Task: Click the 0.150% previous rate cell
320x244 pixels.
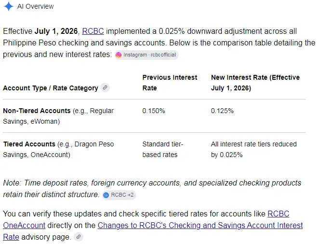Action: (154, 111)
